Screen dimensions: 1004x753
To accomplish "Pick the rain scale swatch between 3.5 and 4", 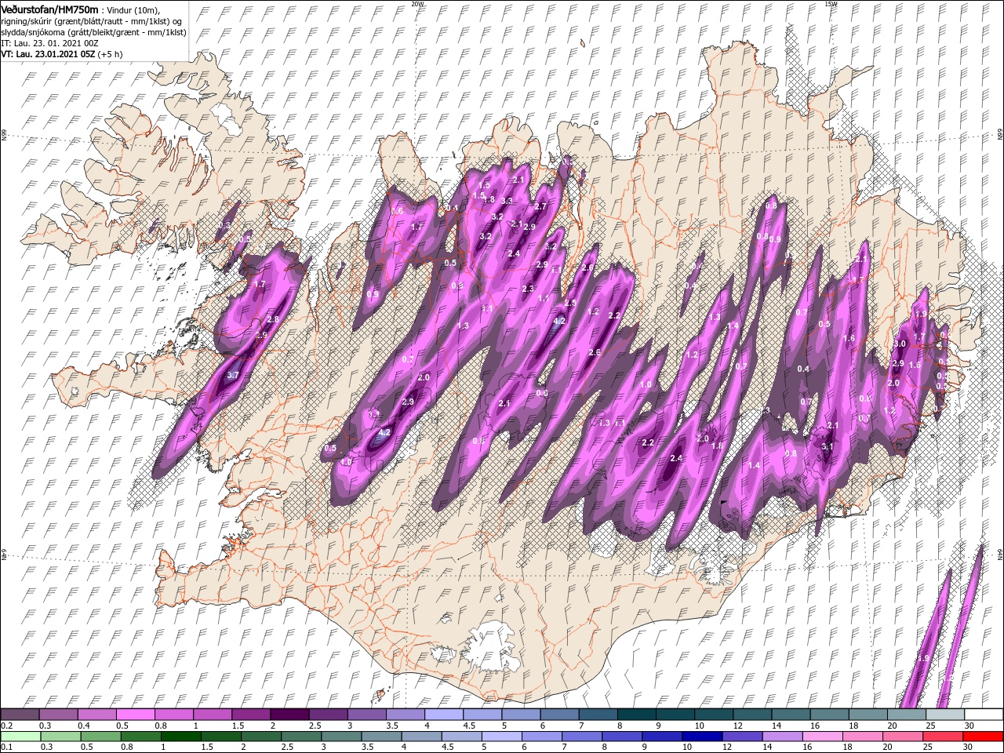I will [x=381, y=737].
